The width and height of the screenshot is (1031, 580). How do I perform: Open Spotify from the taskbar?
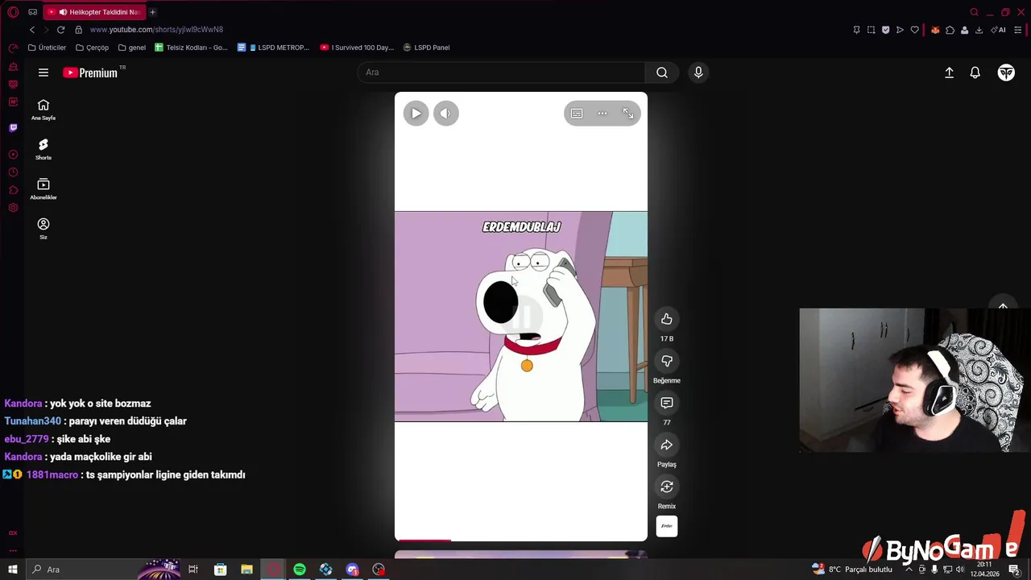(300, 570)
